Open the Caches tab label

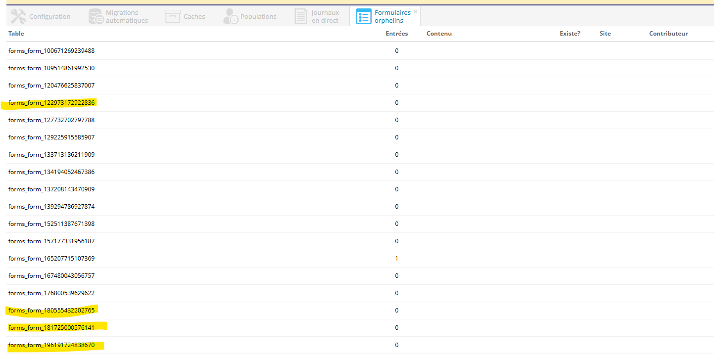point(194,16)
